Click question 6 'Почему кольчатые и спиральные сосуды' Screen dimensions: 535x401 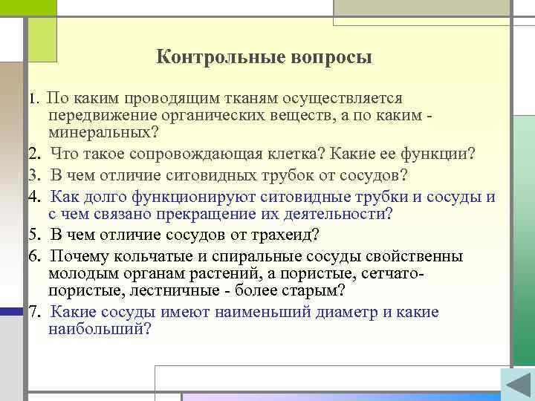coord(246,273)
